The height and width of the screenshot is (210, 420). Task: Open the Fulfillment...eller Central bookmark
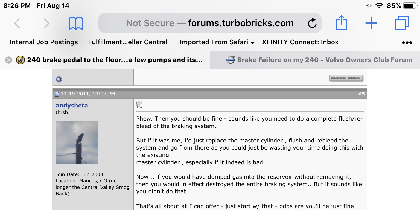click(x=128, y=42)
